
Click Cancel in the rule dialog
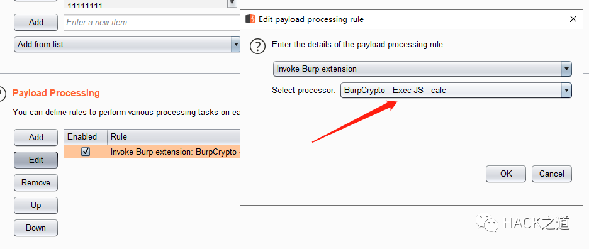pyautogui.click(x=551, y=174)
